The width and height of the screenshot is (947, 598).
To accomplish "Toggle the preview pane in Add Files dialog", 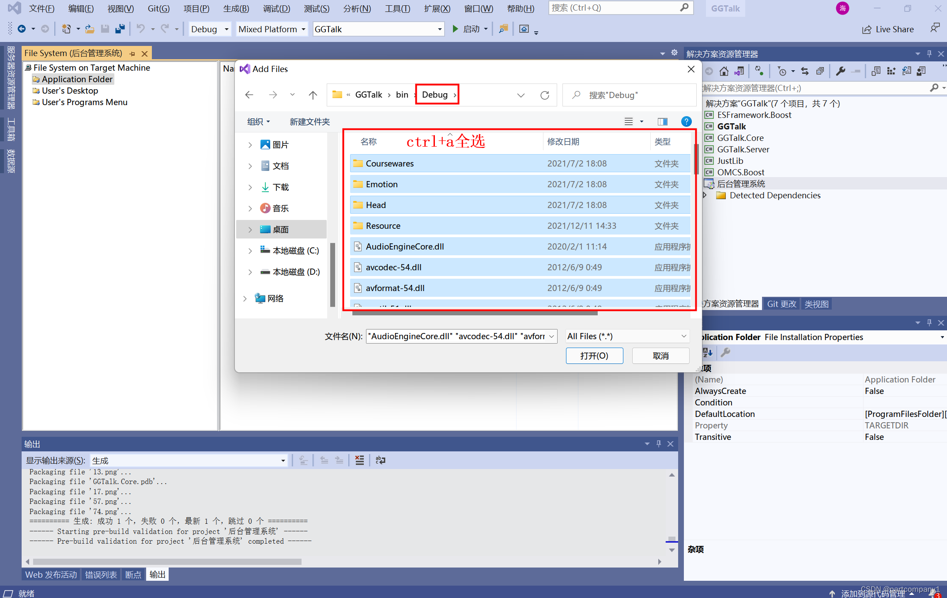I will [663, 121].
